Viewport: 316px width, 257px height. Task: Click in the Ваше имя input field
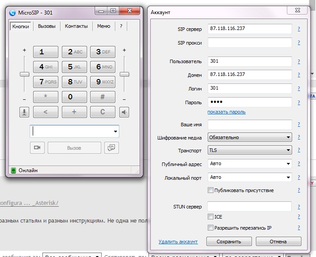(250, 125)
